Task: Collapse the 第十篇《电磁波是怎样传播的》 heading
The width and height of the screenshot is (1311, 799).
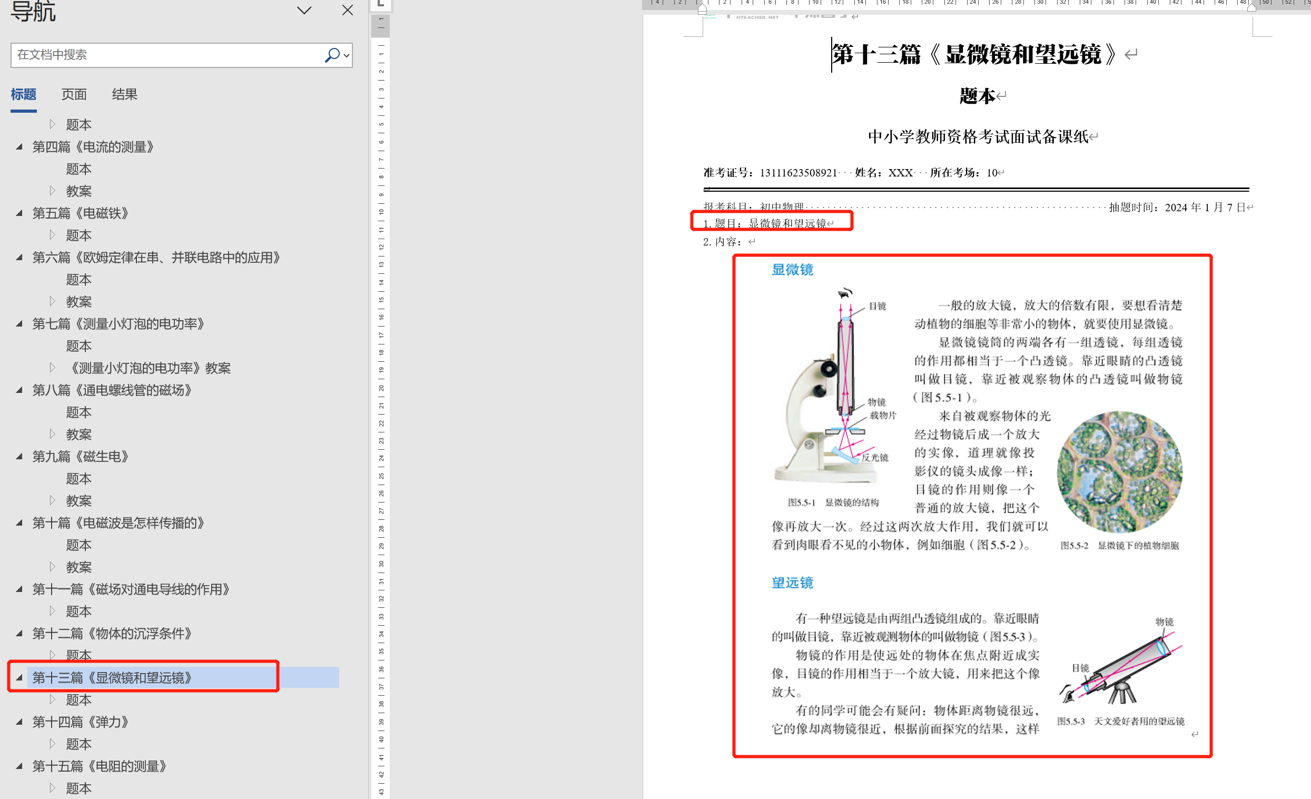Action: [x=19, y=522]
